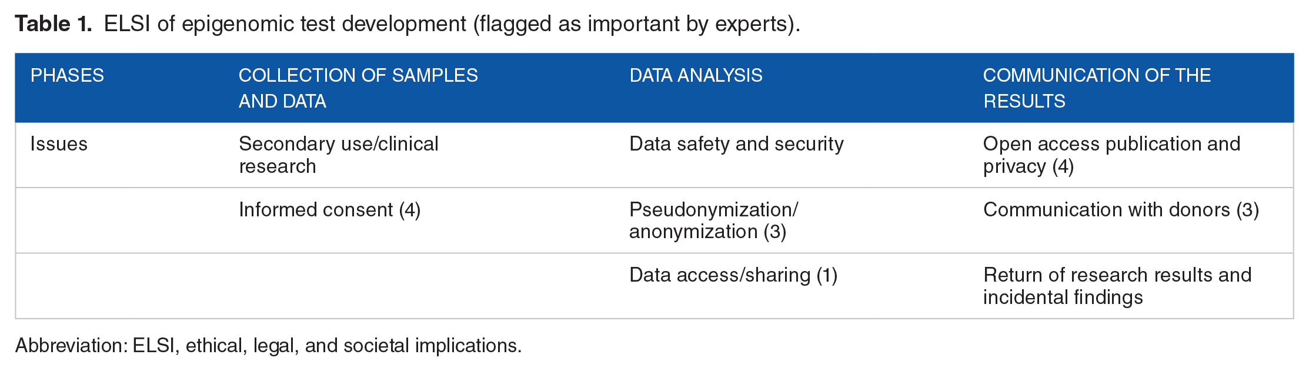Click the "Data safety and security" cell
Image resolution: width=1309 pixels, height=371 pixels.
736,144
